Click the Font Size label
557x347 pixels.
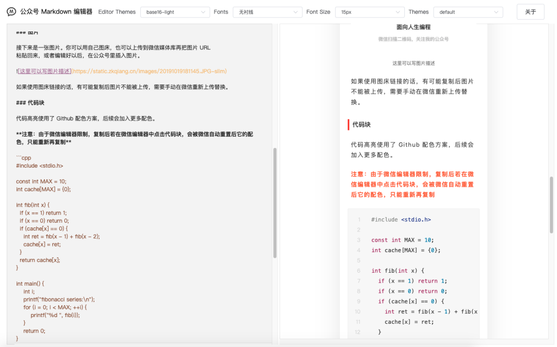coord(318,12)
